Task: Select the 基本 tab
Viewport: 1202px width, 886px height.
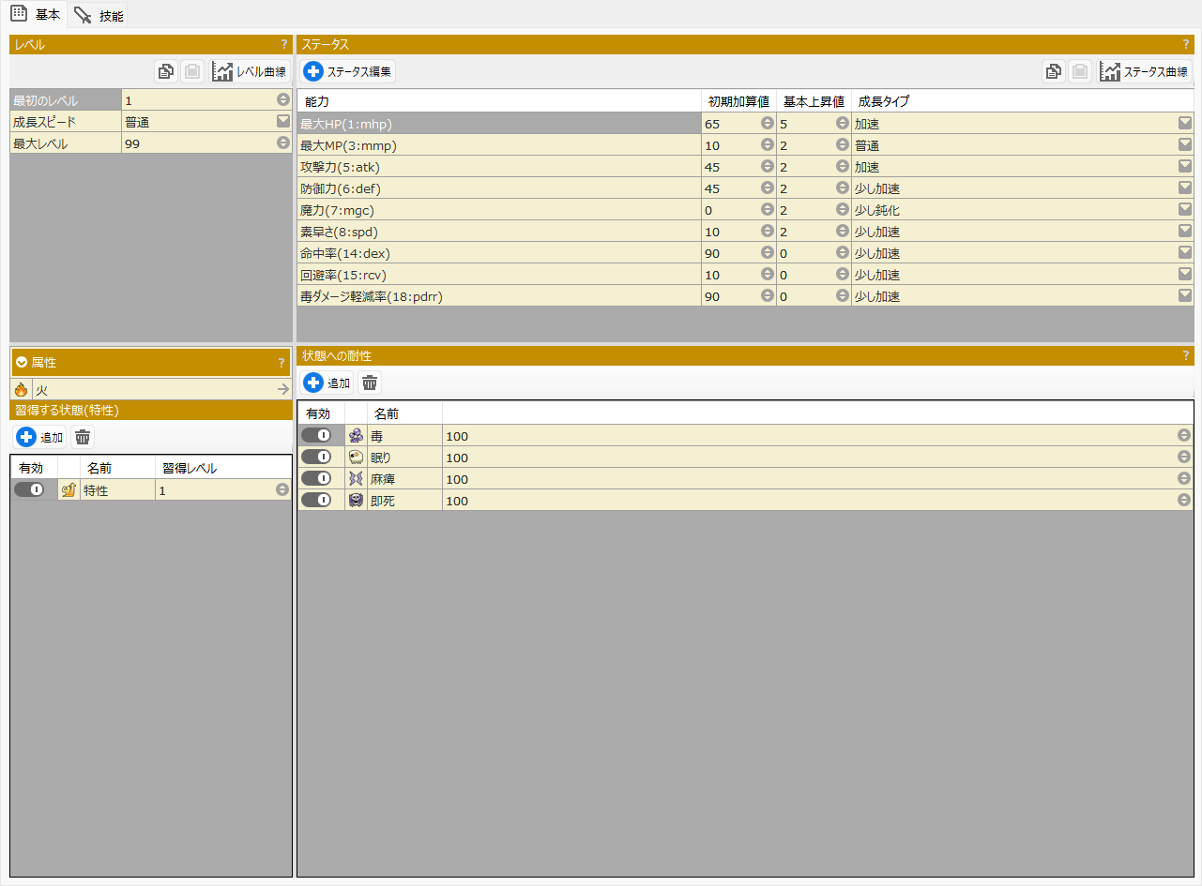Action: coord(36,15)
